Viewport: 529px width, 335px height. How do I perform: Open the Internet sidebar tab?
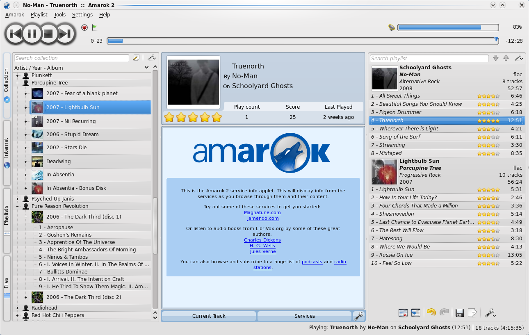(7, 153)
